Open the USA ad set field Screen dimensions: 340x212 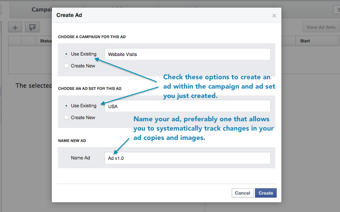tap(187, 106)
